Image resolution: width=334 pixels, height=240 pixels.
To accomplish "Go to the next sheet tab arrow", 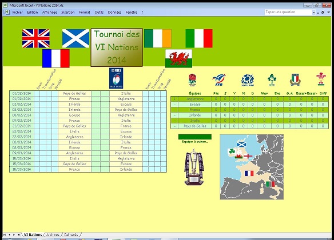I will (x=14, y=235).
